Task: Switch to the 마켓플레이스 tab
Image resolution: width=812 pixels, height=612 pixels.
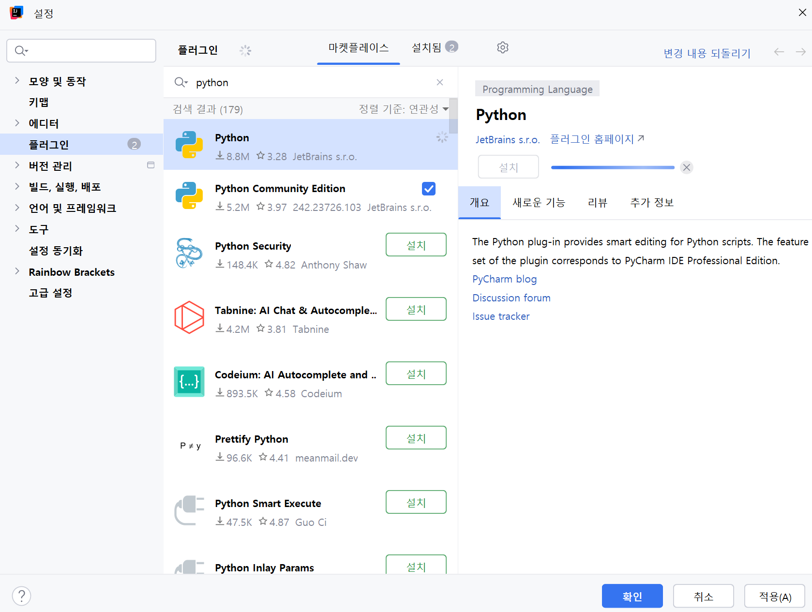Action: coord(359,47)
